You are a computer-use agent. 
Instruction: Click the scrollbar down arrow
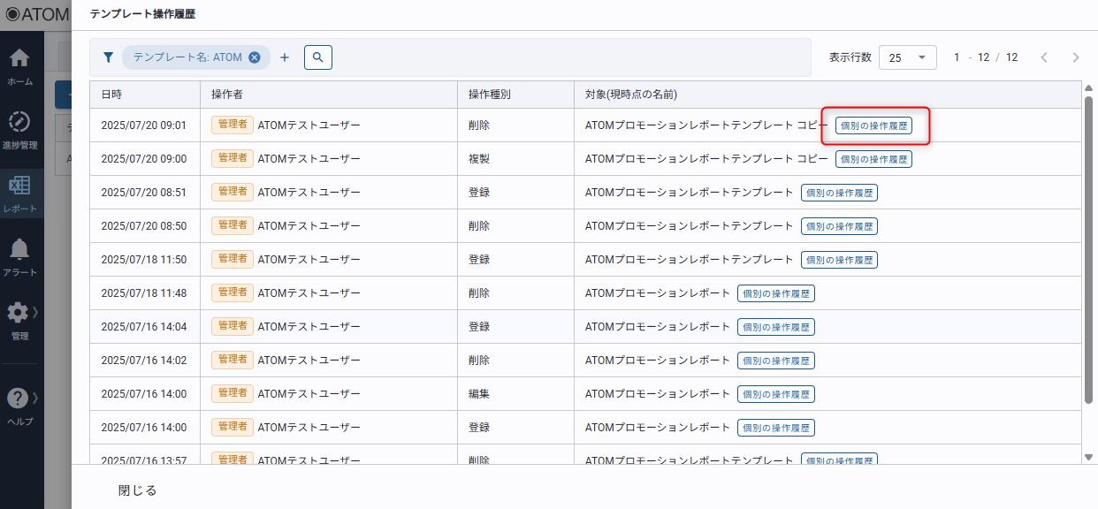point(1088,457)
